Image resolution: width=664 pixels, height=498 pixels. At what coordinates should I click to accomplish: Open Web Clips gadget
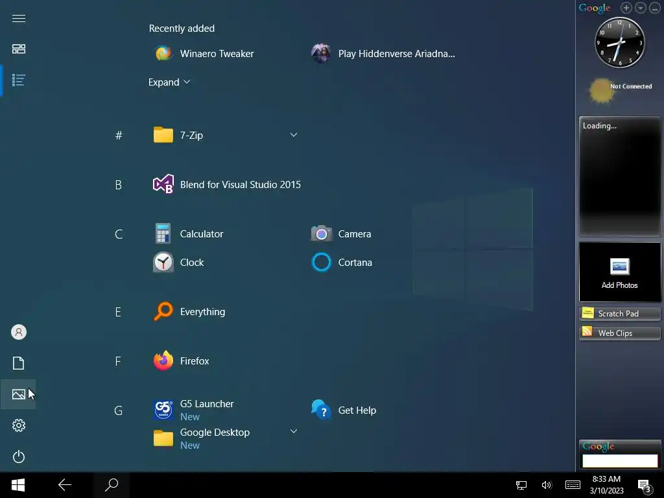pos(619,333)
